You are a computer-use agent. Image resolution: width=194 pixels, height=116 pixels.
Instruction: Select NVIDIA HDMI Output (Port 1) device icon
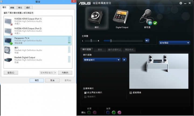click(x=9, y=21)
